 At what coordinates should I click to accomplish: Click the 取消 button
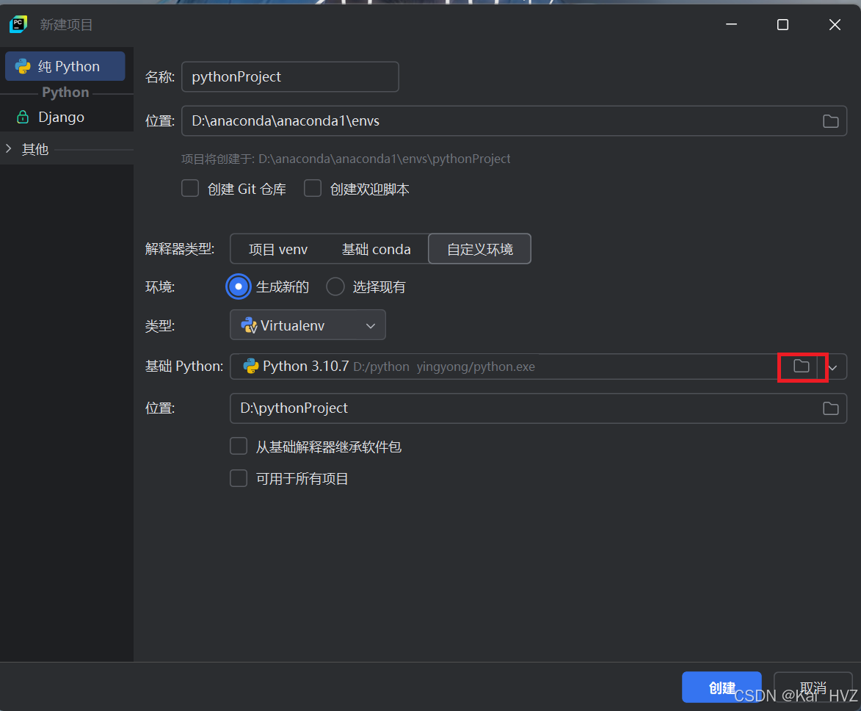pos(813,687)
